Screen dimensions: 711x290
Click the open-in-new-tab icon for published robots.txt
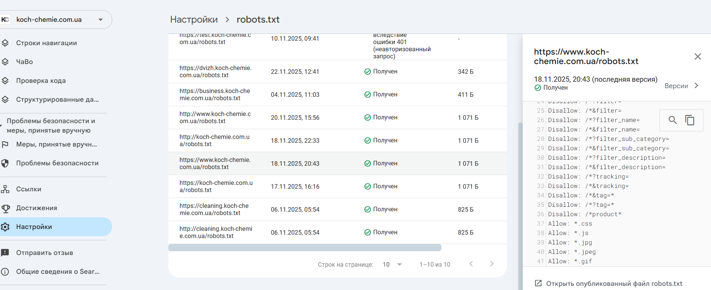pyautogui.click(x=539, y=283)
